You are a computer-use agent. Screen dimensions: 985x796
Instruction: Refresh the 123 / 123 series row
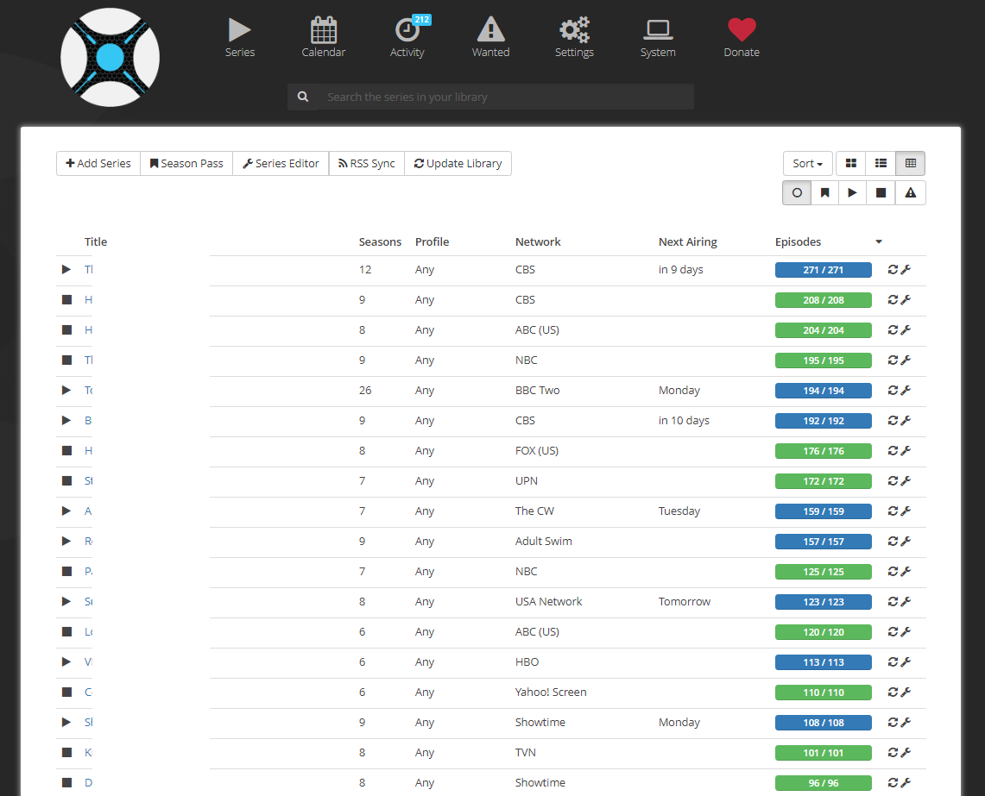[x=893, y=601]
